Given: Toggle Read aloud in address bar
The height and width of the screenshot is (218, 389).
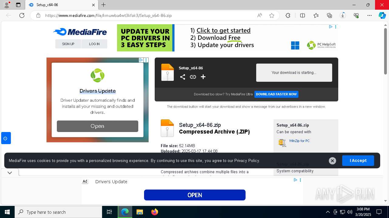Looking at the screenshot, I should 260,15.
